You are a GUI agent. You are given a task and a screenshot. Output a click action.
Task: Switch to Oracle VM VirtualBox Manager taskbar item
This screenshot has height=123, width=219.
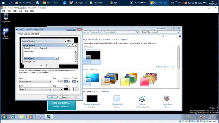click(x=139, y=3)
